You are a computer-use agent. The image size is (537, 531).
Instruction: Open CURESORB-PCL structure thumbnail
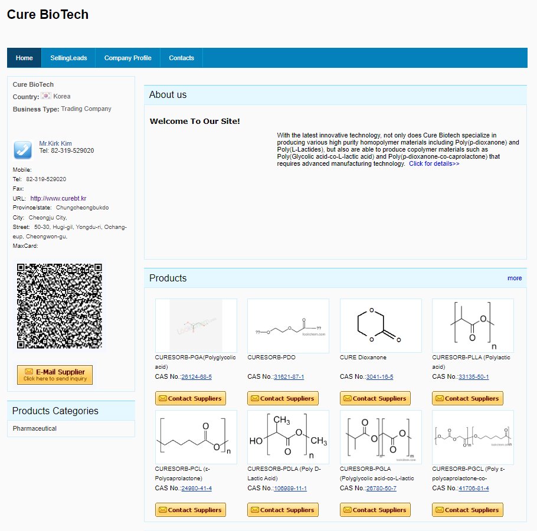pyautogui.click(x=196, y=437)
